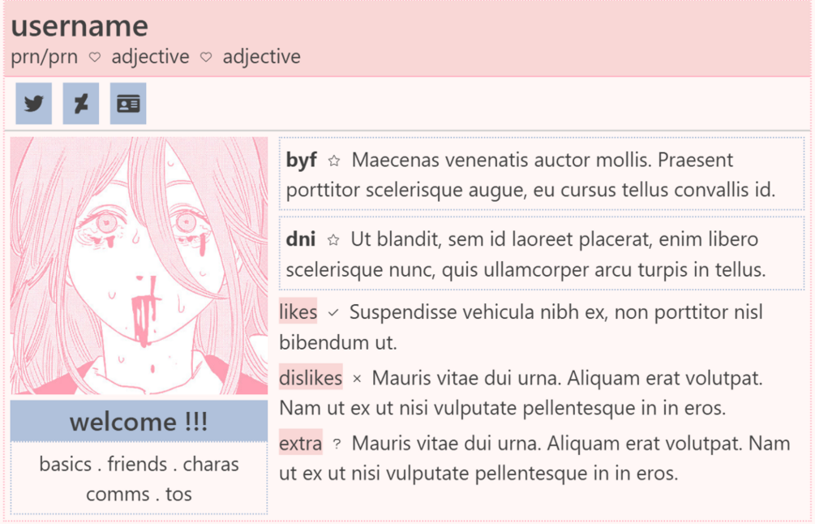Open the friends page link
Viewport: 815px width, 524px height.
coord(137,464)
